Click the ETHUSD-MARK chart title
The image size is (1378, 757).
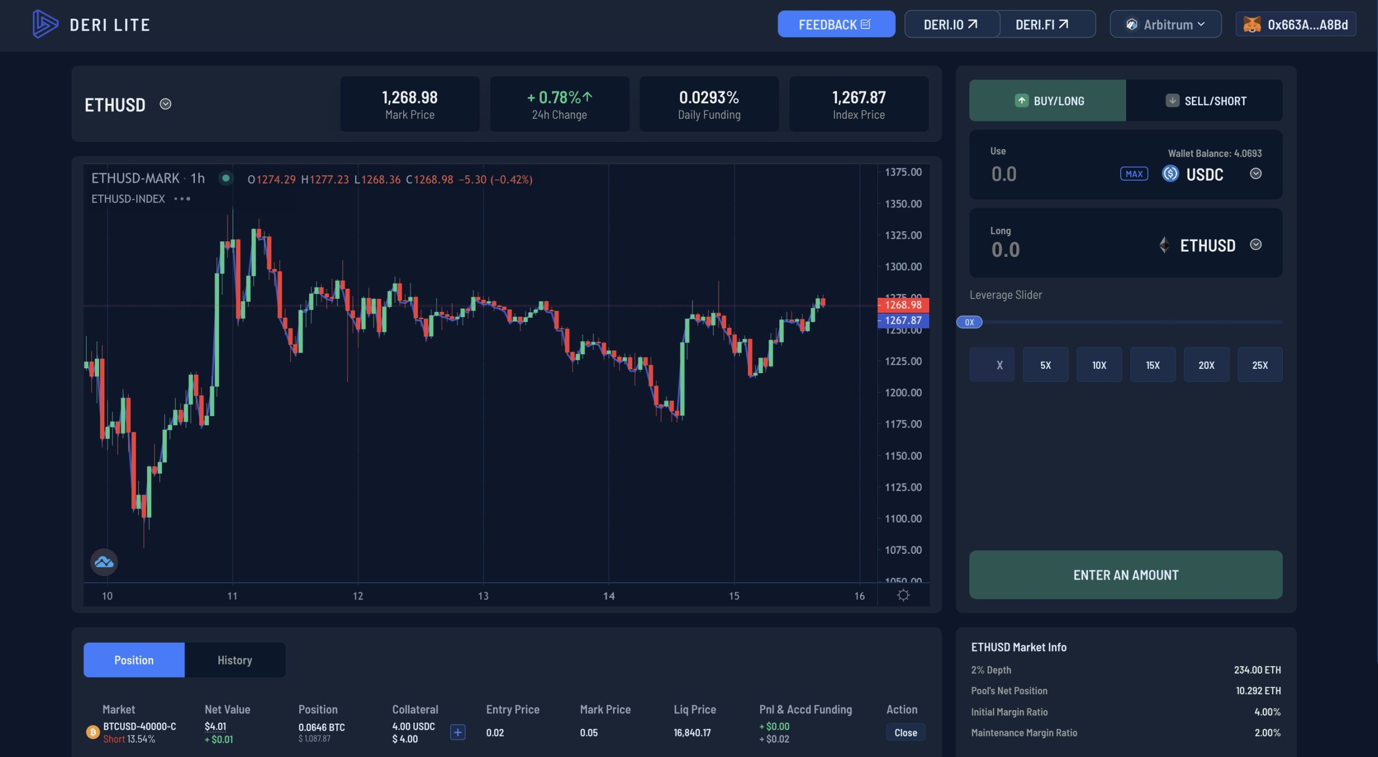(x=135, y=178)
